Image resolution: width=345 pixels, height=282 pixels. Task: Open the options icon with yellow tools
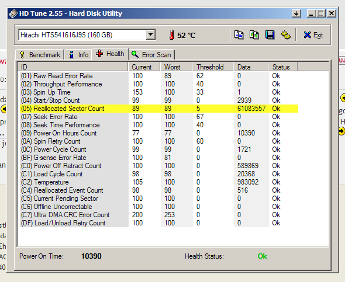click(x=285, y=35)
